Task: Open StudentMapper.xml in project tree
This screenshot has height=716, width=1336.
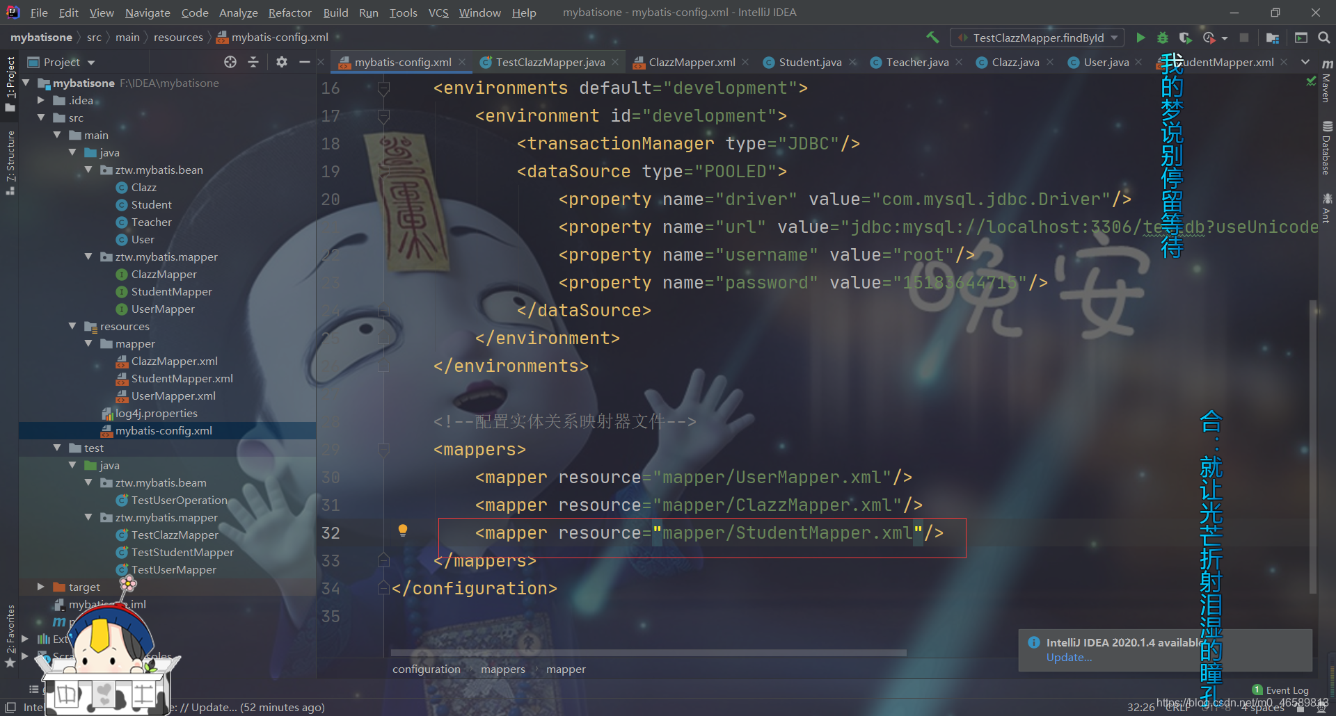Action: click(182, 378)
